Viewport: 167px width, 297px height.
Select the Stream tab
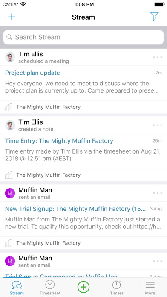[17, 287]
